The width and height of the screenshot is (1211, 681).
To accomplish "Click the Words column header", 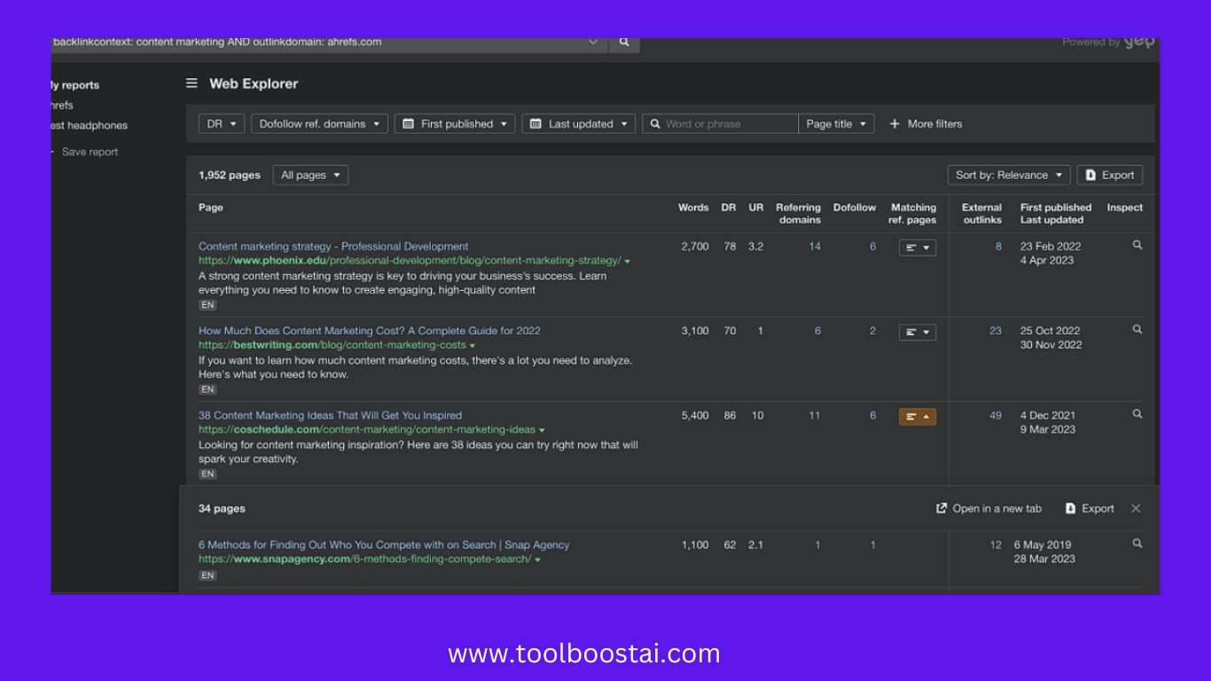I will [693, 207].
